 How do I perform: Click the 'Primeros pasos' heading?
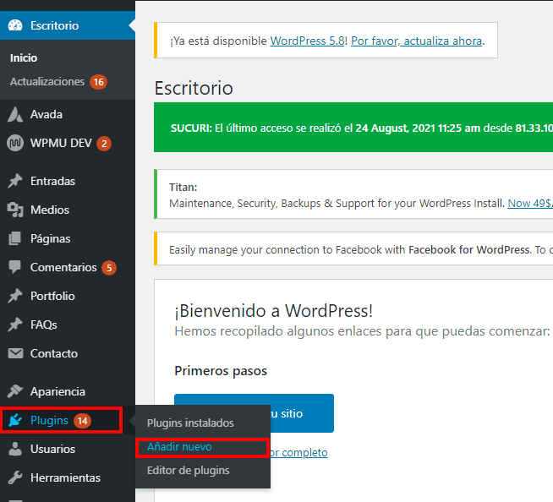coord(221,371)
